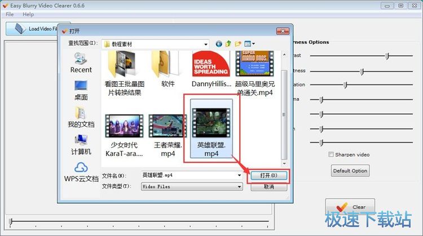Open the 文件类型 Video Files dropdown
Screen dimensions: 423x236
click(x=240, y=186)
